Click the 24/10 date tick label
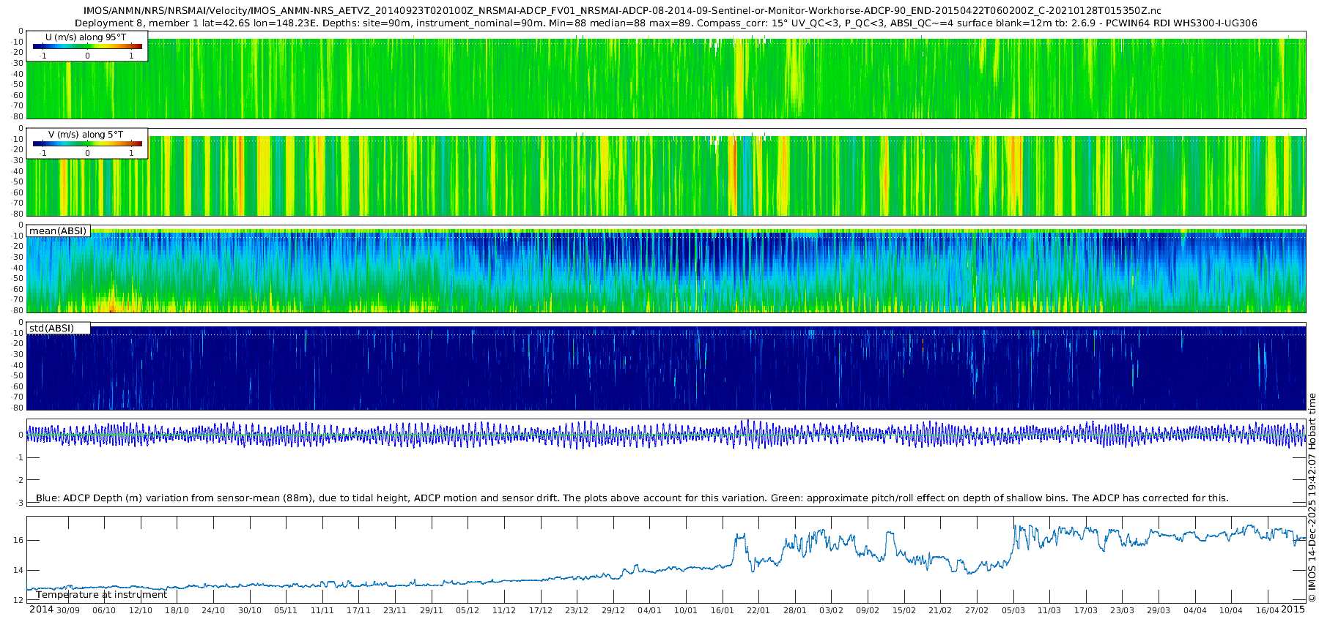The width and height of the screenshot is (1319, 622). click(x=213, y=610)
